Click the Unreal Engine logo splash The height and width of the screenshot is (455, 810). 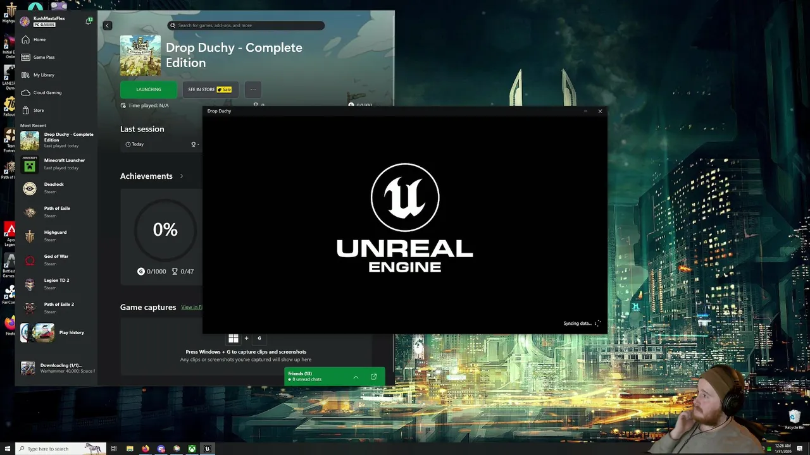(405, 218)
